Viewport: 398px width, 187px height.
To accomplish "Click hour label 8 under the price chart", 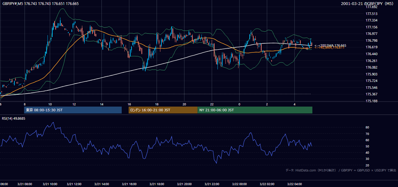I will click(25, 104).
